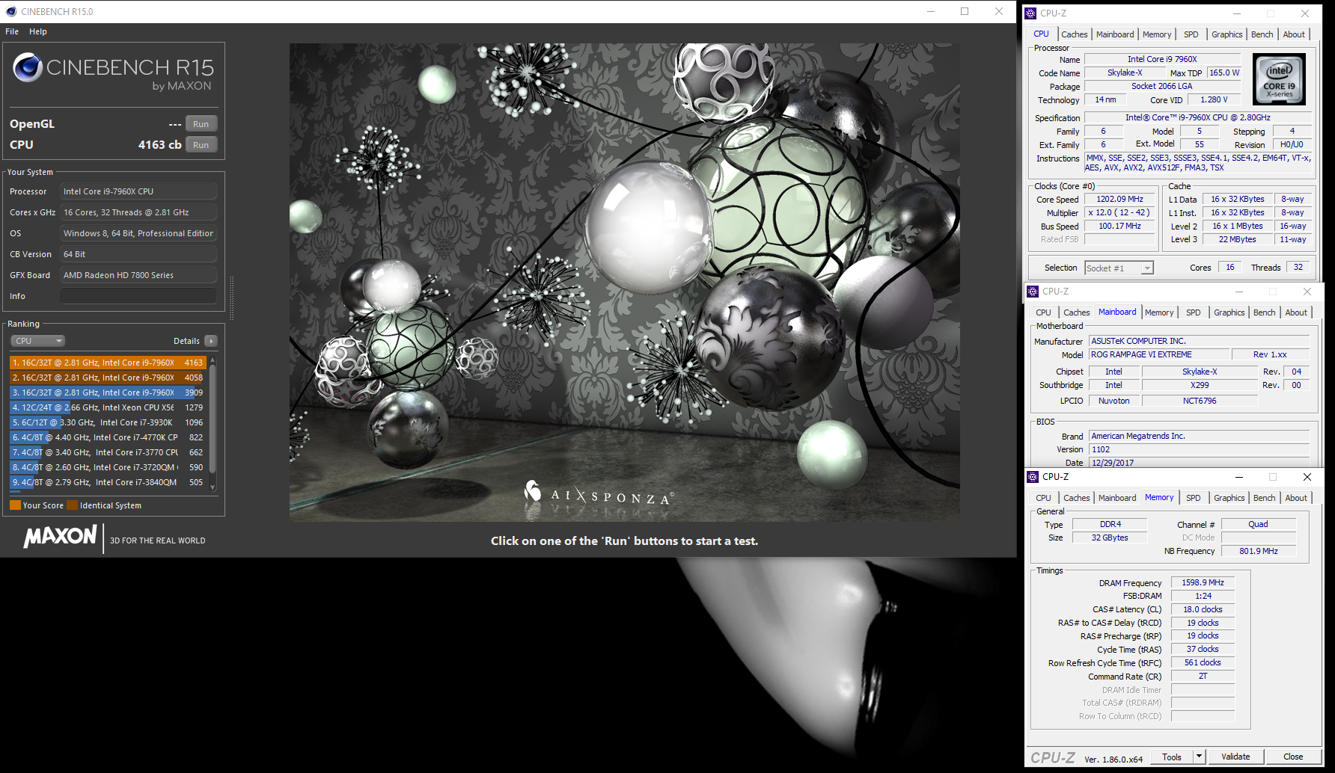Click the Processor field Intel Core i9-7960X CPU

138,191
